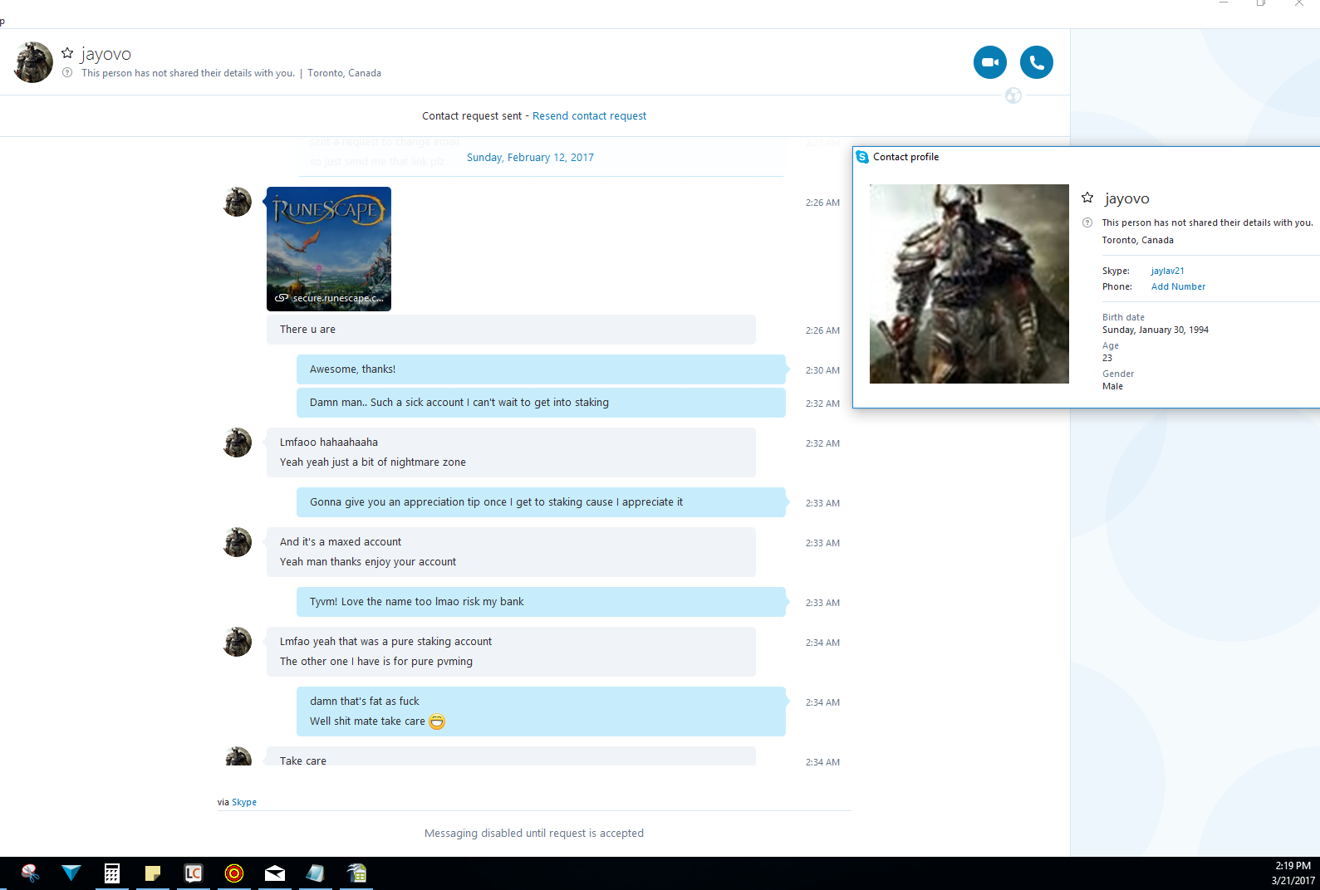Click Add Number in Contact profile
Image resolution: width=1320 pixels, height=890 pixels.
(x=1178, y=286)
